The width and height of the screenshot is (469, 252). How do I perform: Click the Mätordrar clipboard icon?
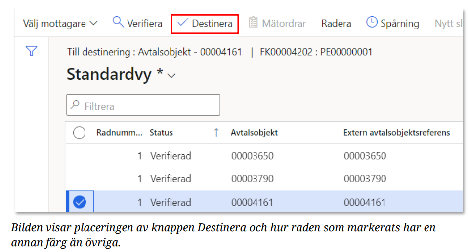(x=254, y=23)
